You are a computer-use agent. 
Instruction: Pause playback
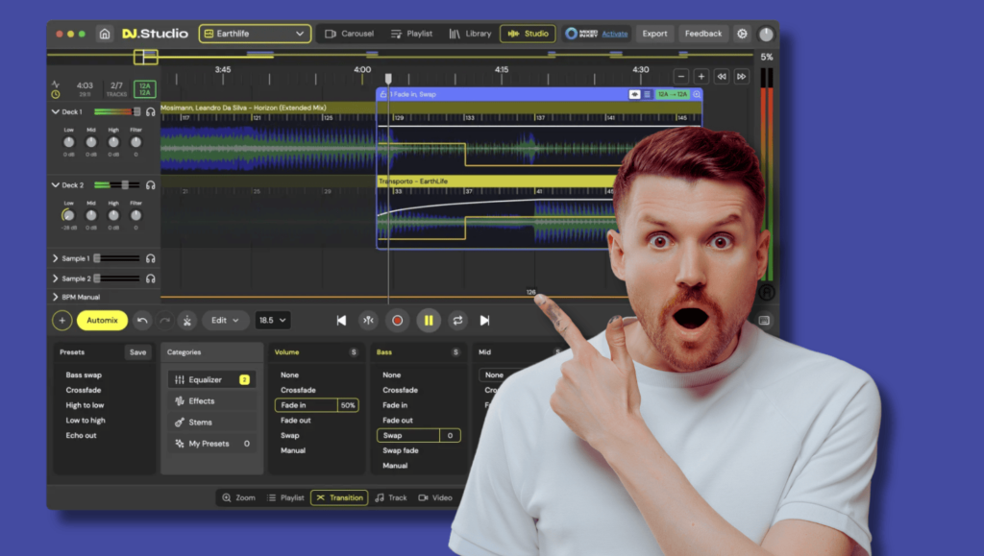click(429, 321)
